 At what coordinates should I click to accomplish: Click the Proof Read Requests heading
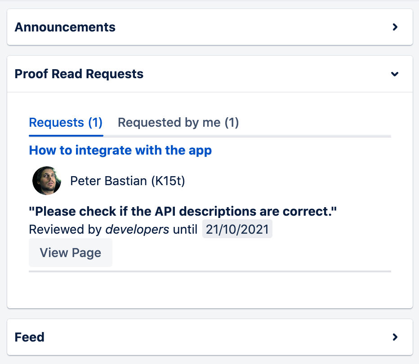click(79, 74)
